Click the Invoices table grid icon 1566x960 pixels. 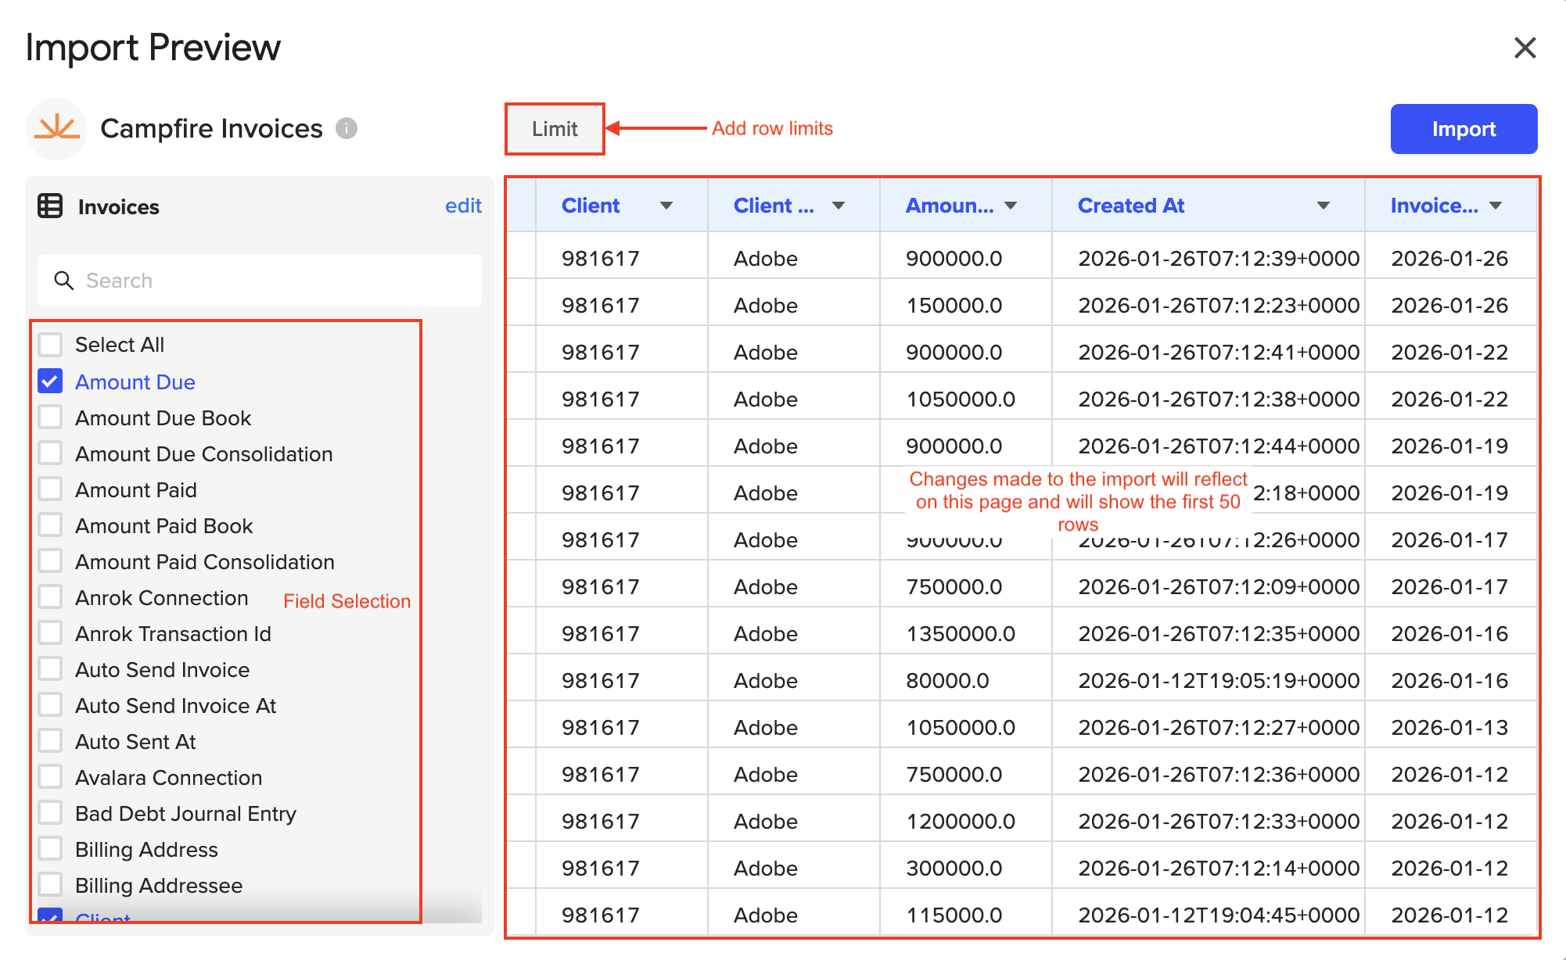[50, 206]
